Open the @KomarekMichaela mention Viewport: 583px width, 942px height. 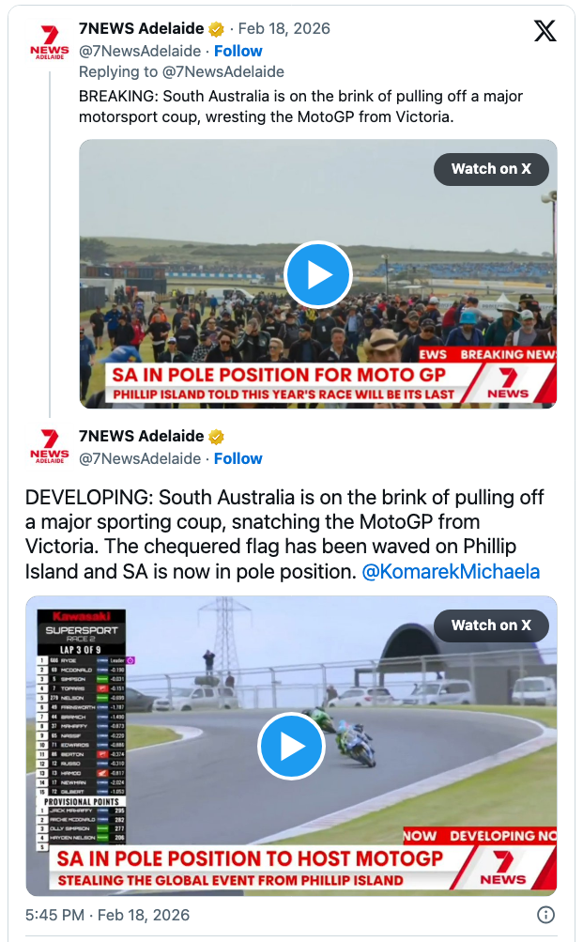(x=451, y=571)
